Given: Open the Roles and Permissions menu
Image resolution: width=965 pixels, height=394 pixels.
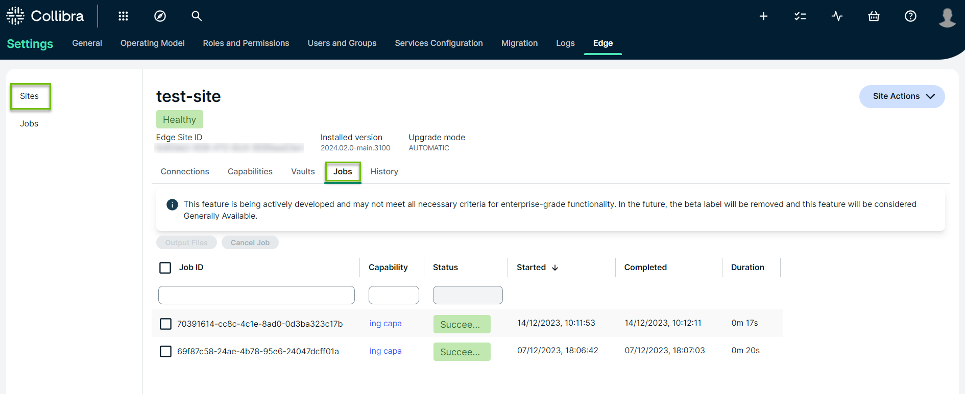Looking at the screenshot, I should [x=246, y=43].
